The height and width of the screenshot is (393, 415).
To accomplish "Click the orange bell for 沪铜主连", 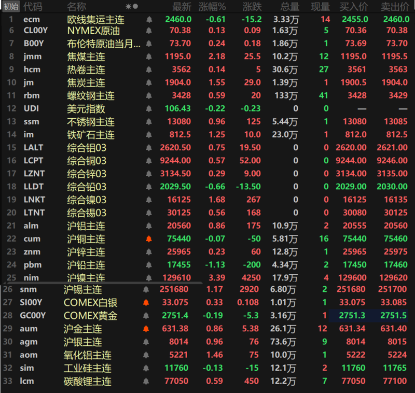I will click(x=149, y=239).
